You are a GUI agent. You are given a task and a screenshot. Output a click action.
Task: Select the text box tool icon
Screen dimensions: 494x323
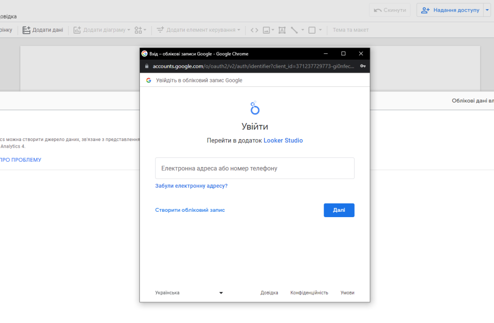pos(282,30)
